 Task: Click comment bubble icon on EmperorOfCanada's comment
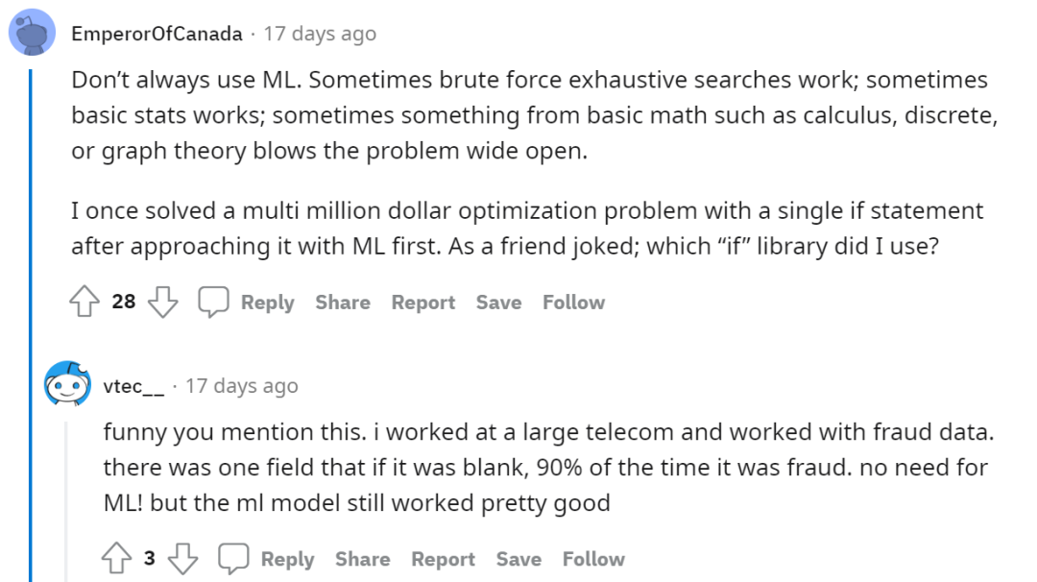click(x=213, y=303)
